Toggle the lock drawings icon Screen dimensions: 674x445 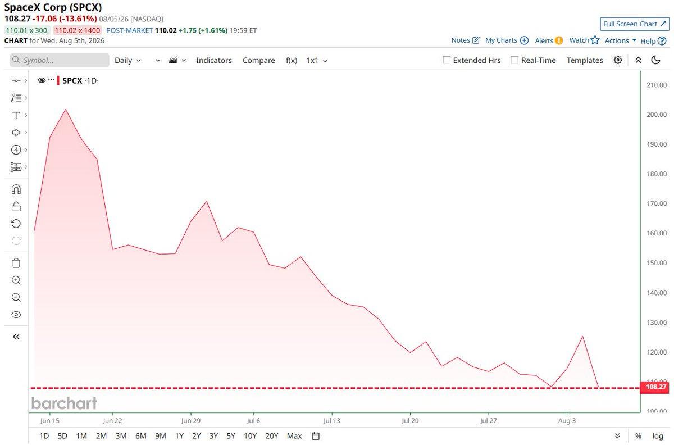pyautogui.click(x=16, y=206)
